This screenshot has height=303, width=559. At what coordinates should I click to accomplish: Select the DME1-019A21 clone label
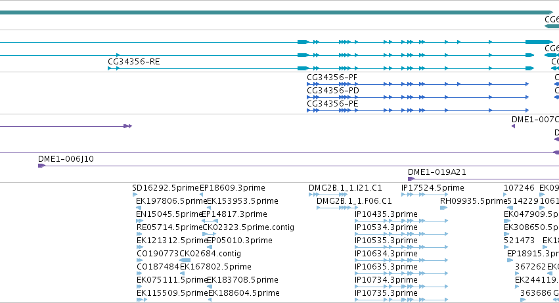pos(437,172)
